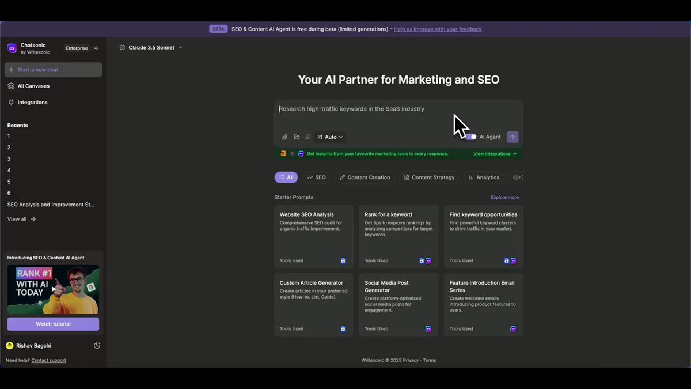691x389 pixels.
Task: Open the Claude 3.5 Sonnet model dropdown
Action: click(x=151, y=48)
